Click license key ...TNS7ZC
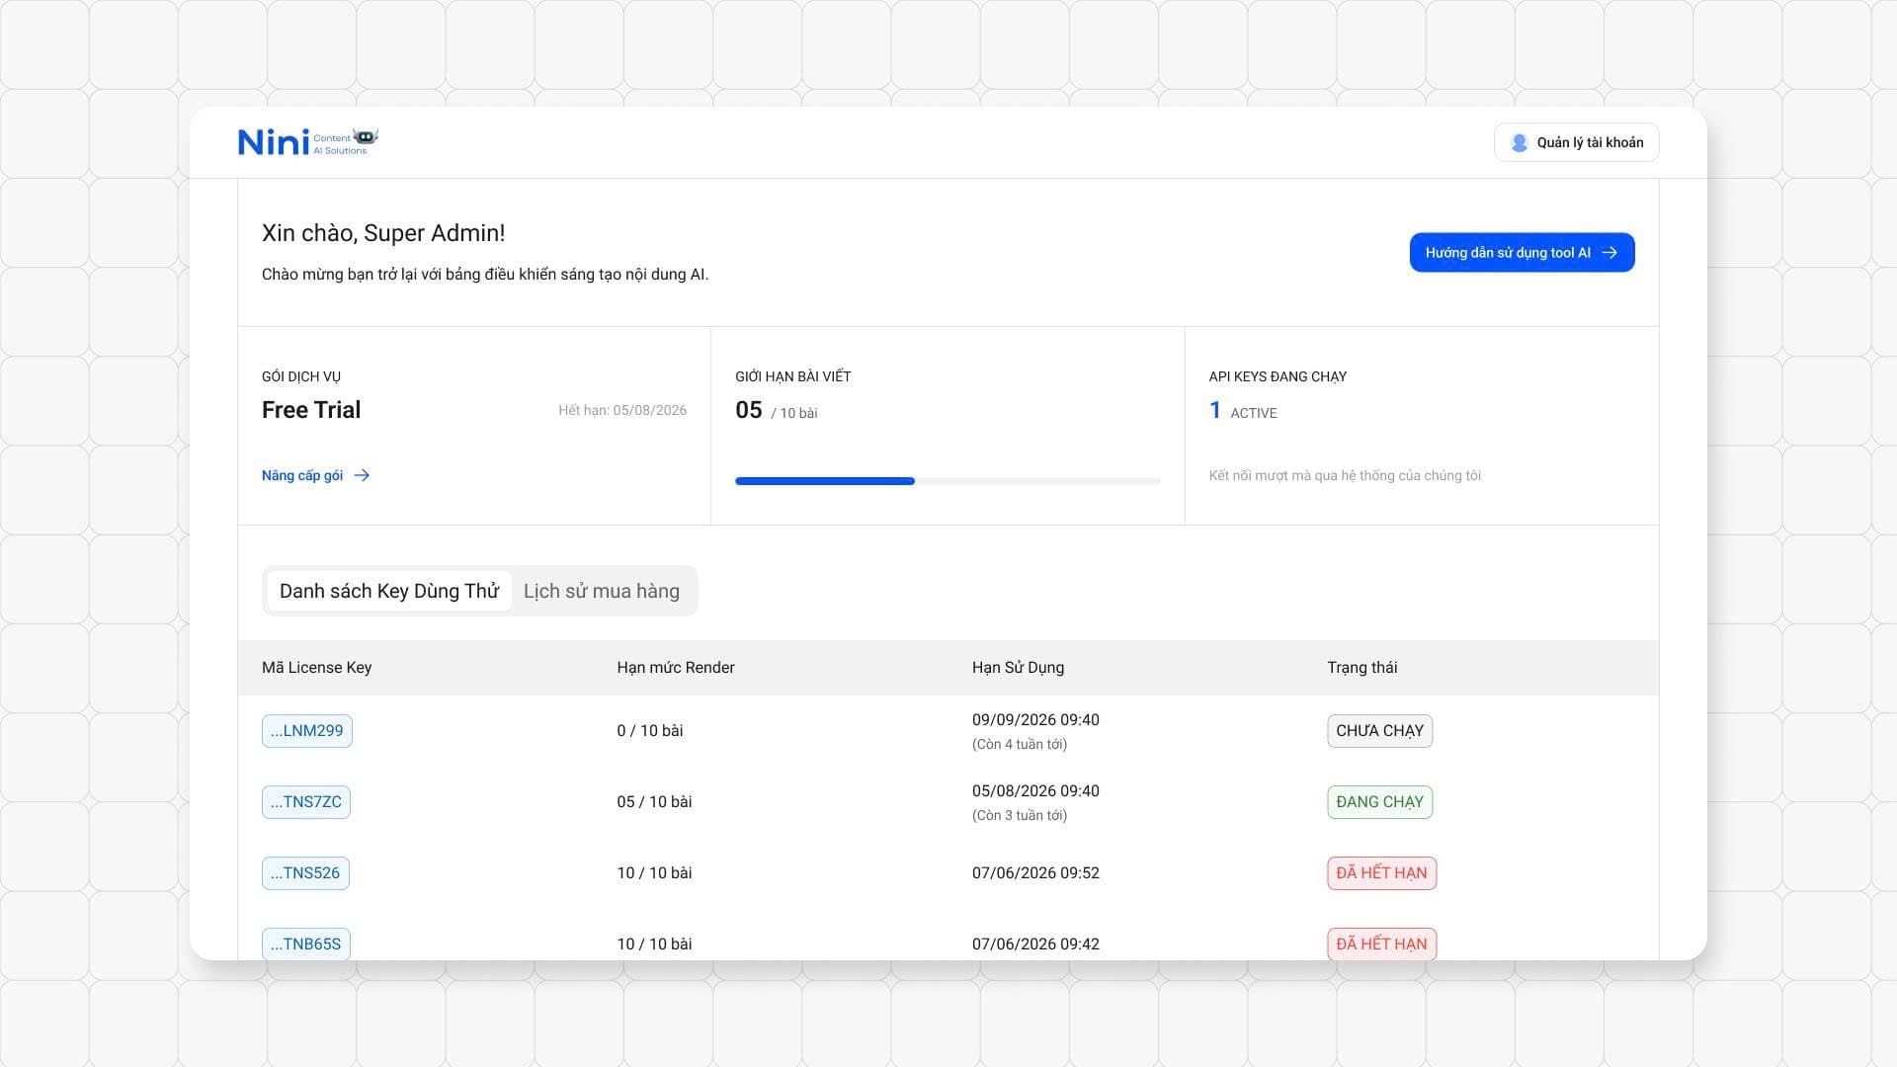 [x=306, y=802]
